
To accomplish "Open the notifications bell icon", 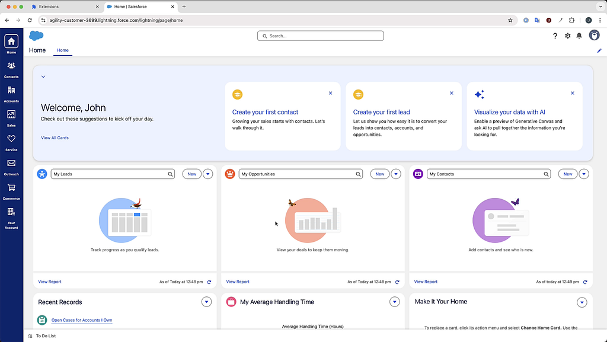I will (x=579, y=36).
